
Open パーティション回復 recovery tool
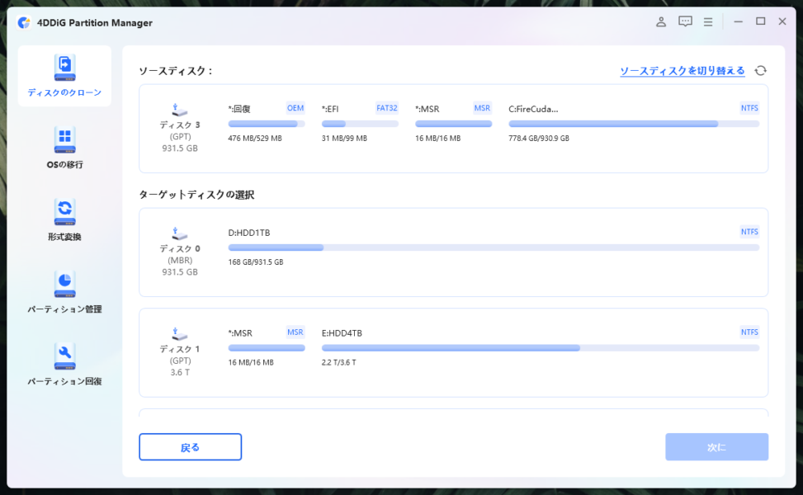[x=64, y=365]
